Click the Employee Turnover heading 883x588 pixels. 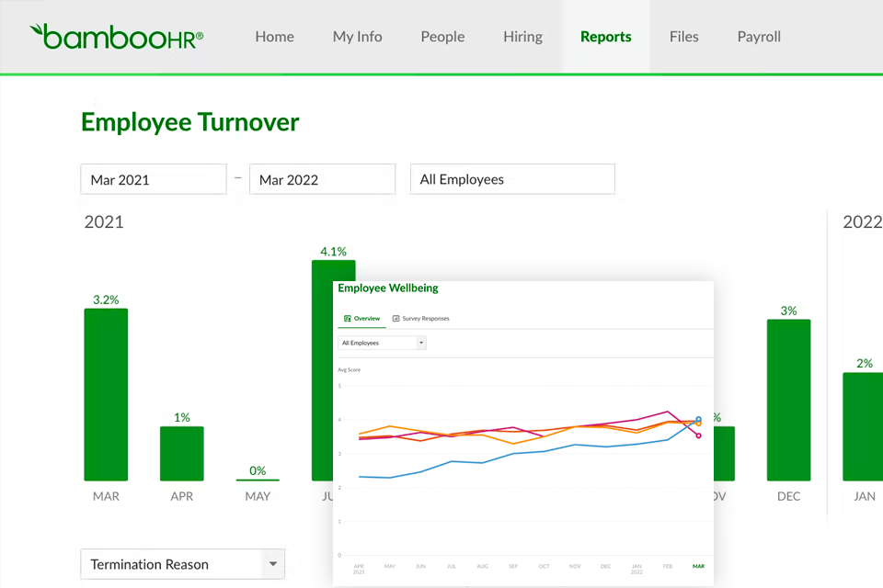pyautogui.click(x=189, y=122)
